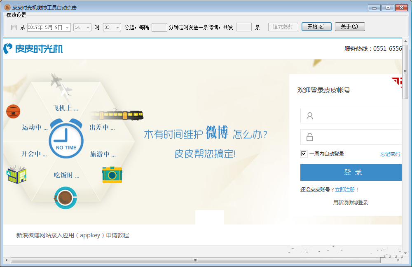Click the horizontal scrollbar right arrow
412x267 pixels.
[x=398, y=260]
